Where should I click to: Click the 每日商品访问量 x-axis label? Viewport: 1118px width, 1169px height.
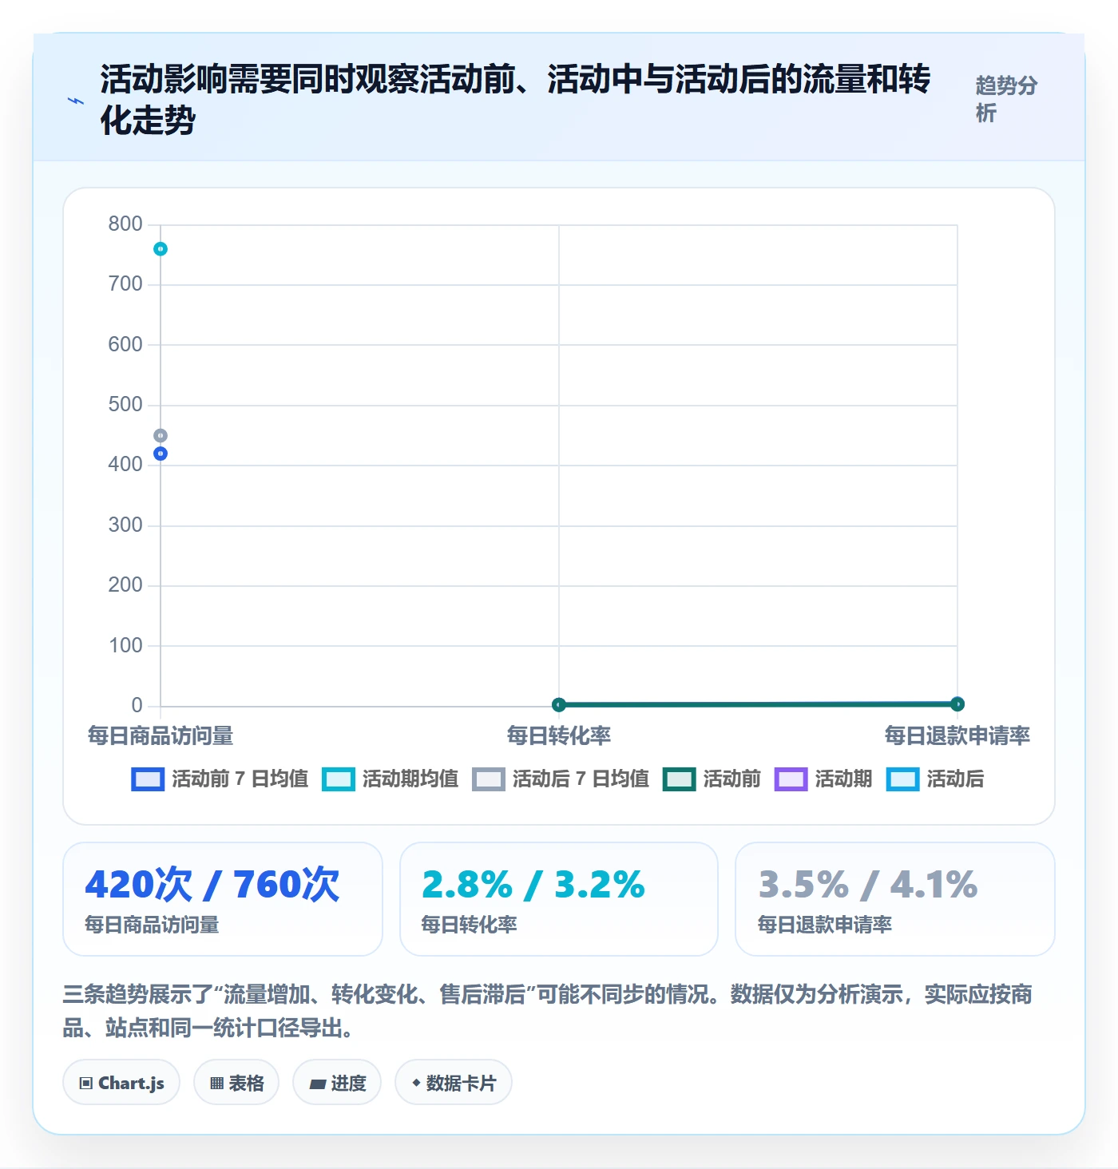(x=161, y=735)
